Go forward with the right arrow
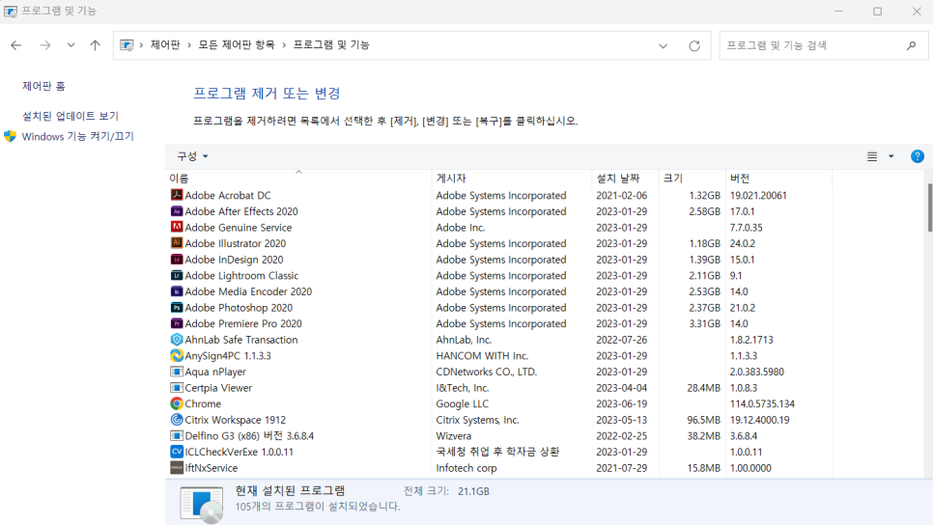The width and height of the screenshot is (933, 525). pyautogui.click(x=45, y=45)
